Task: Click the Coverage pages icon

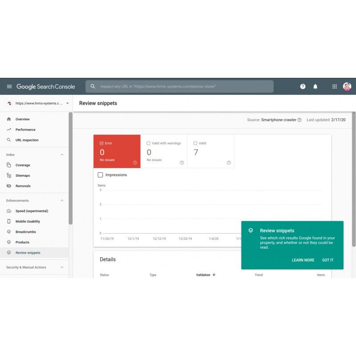Action: (9, 165)
